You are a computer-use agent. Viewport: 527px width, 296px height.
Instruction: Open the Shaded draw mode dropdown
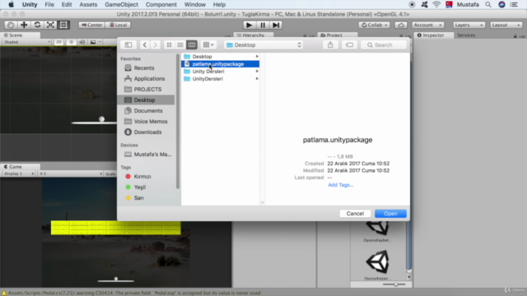point(26,42)
